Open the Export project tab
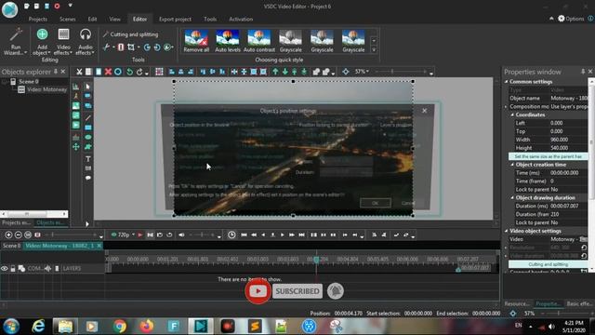Screen dimensions: 595x335 [x=176, y=19]
